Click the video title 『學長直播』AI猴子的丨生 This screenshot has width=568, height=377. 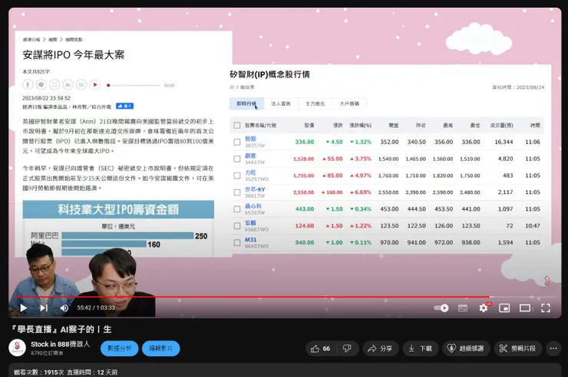coord(61,329)
